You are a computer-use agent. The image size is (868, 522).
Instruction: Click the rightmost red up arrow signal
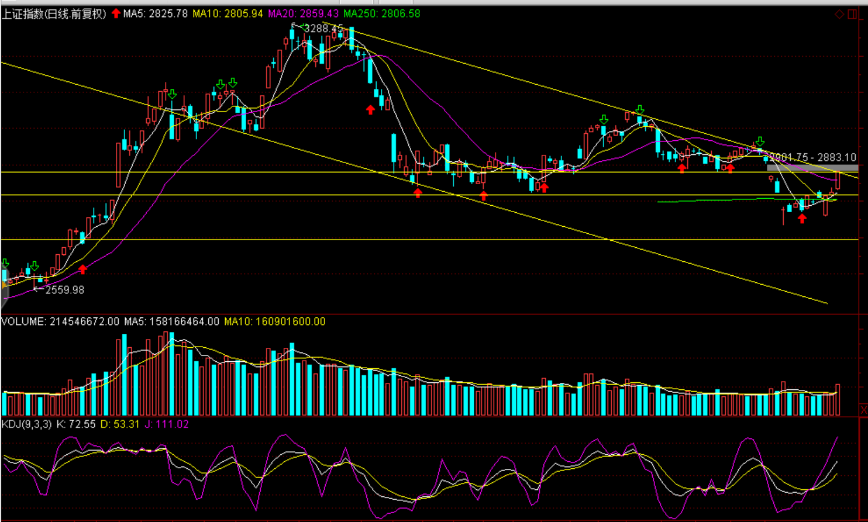pos(802,219)
